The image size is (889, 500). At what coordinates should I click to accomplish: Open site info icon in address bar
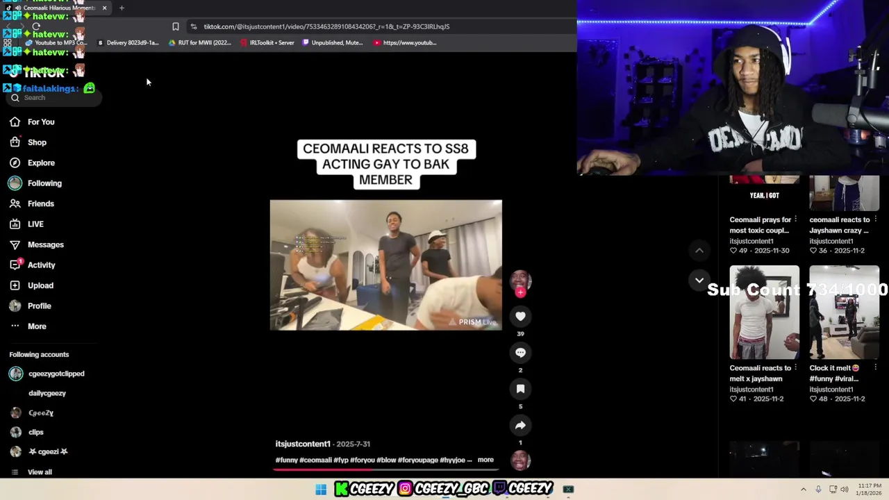(x=193, y=26)
